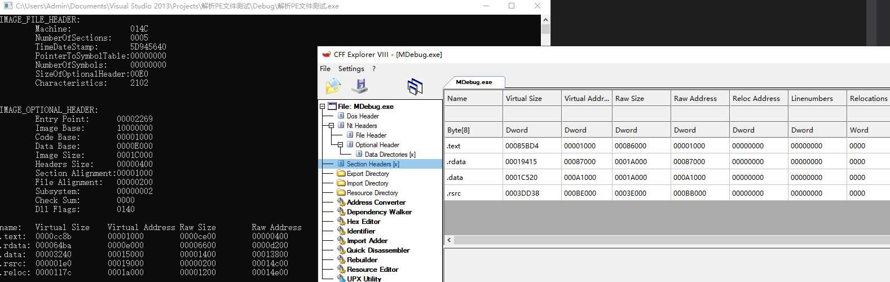The height and width of the screenshot is (282, 890).
Task: Click the section table horizontal scrollbar track
Action: [x=671, y=240]
